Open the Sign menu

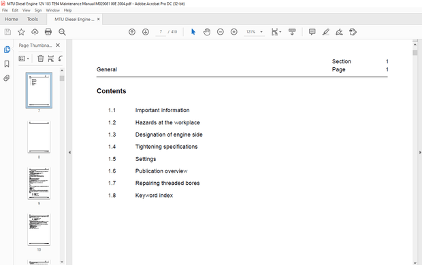pos(38,10)
